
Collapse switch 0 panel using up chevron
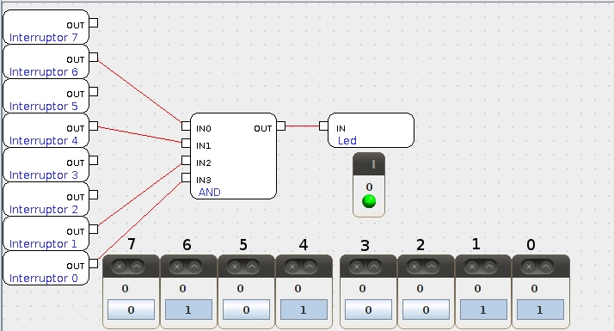tap(546, 267)
